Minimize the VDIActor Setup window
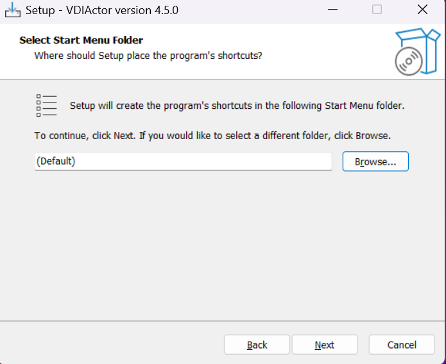 (x=332, y=10)
